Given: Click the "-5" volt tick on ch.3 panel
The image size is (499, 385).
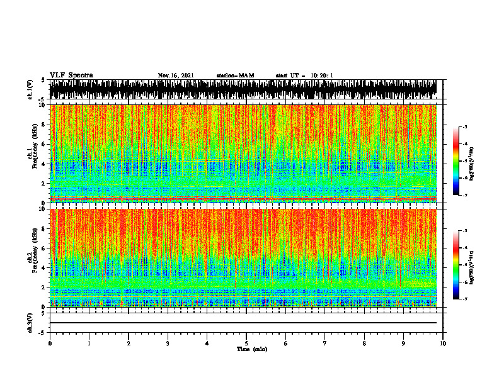Looking at the screenshot, I should coord(42,333).
